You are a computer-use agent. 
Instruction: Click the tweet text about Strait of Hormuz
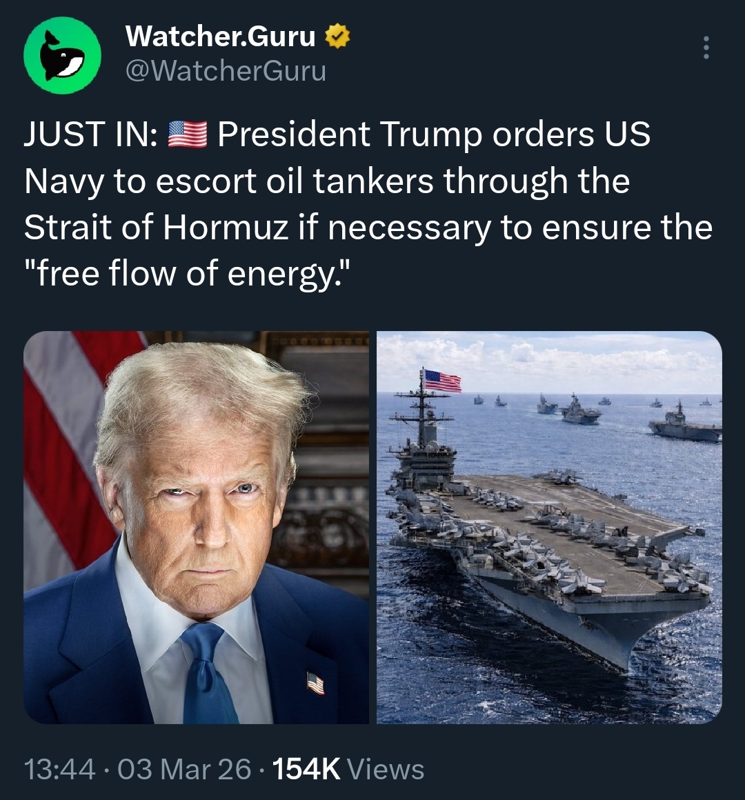coord(368,203)
